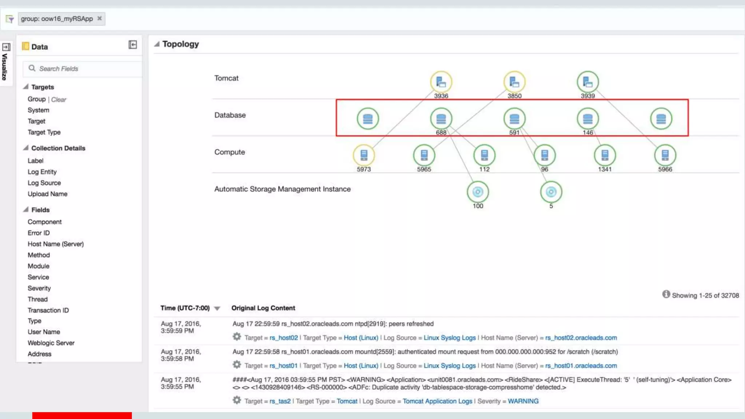The height and width of the screenshot is (419, 745).
Task: Click the Compute node labeled 1341
Action: [605, 155]
